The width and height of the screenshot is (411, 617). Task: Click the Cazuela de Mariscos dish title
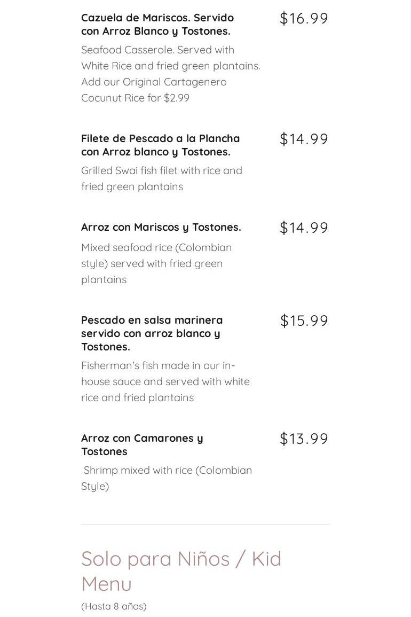pos(157,25)
